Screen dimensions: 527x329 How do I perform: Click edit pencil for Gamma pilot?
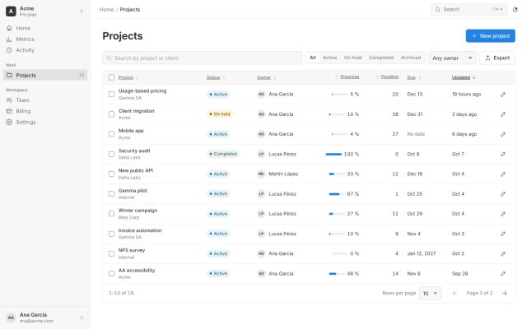point(503,194)
